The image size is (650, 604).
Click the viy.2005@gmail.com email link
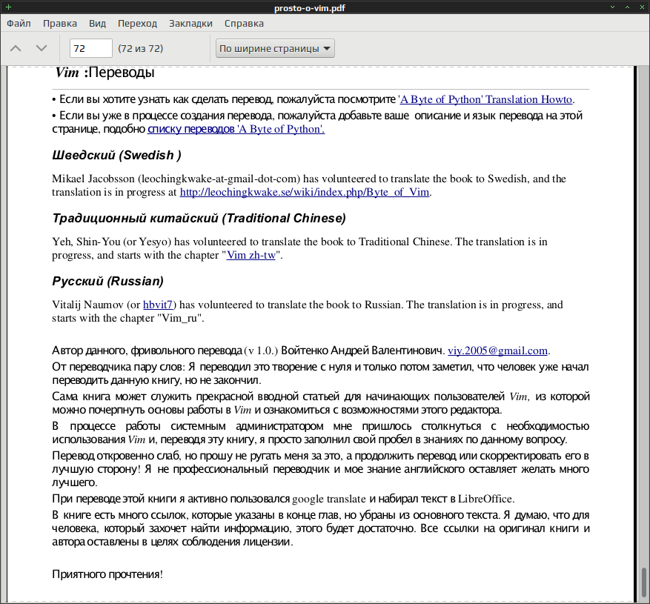498,351
